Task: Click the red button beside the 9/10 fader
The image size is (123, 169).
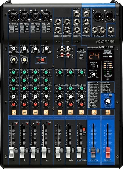Action: point(84,129)
